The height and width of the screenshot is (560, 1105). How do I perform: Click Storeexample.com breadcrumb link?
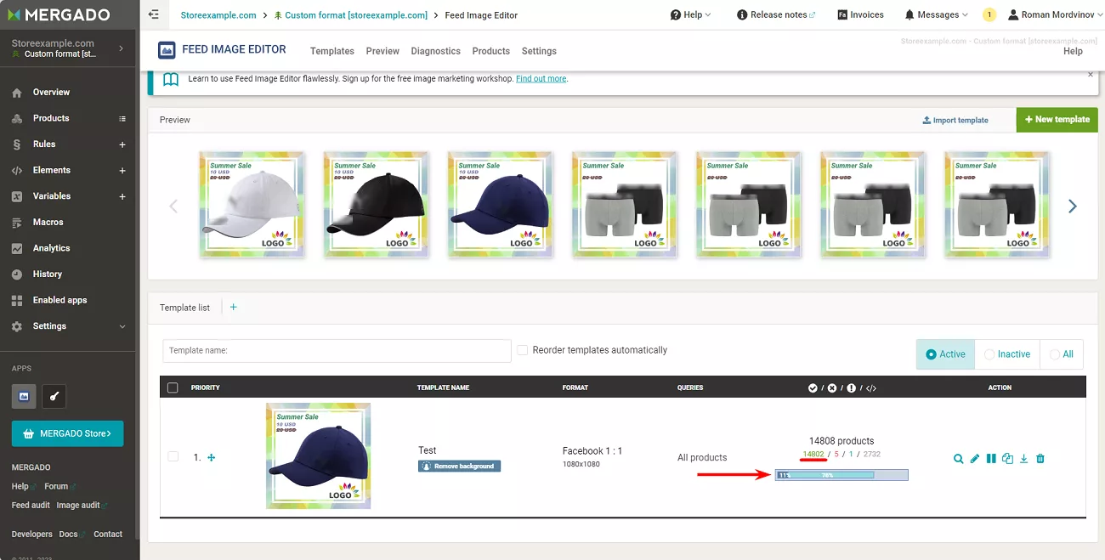(x=218, y=15)
